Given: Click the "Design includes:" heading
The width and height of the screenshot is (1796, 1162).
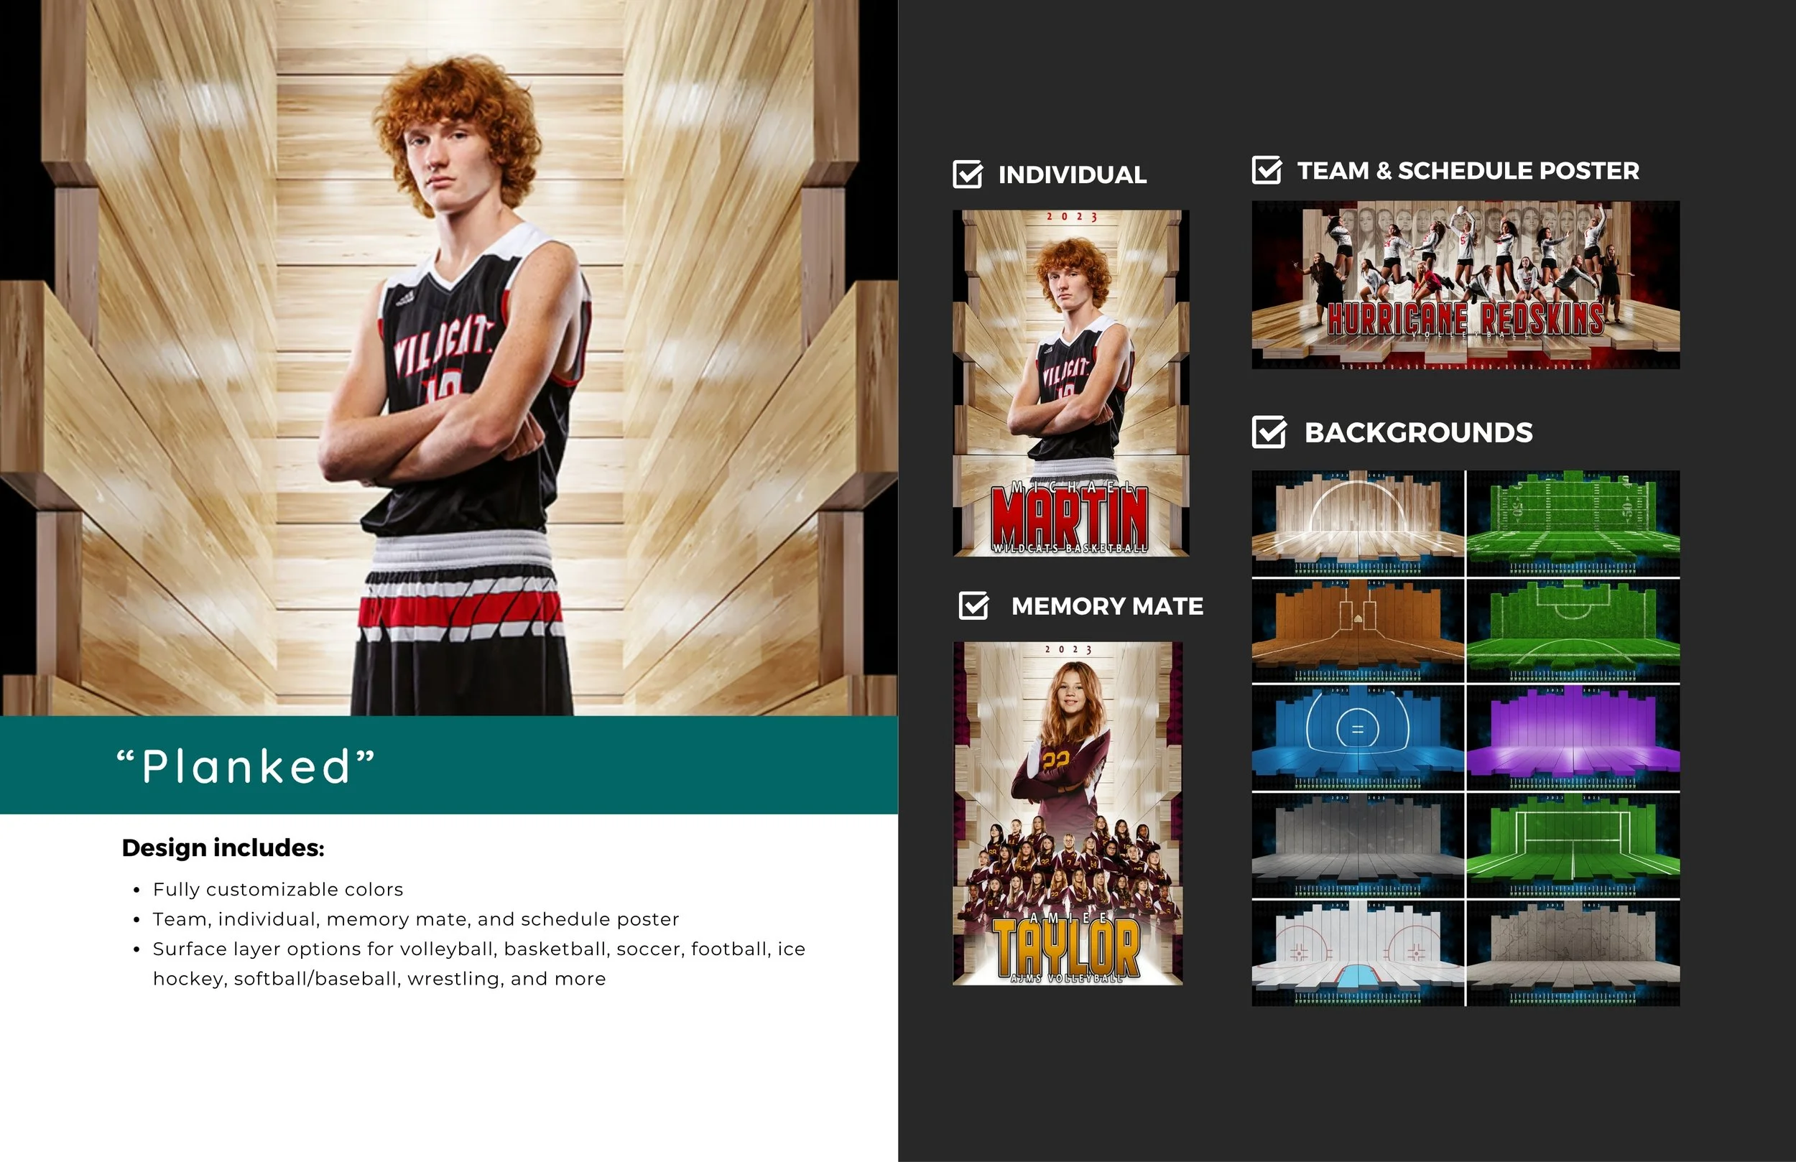Looking at the screenshot, I should [x=223, y=848].
